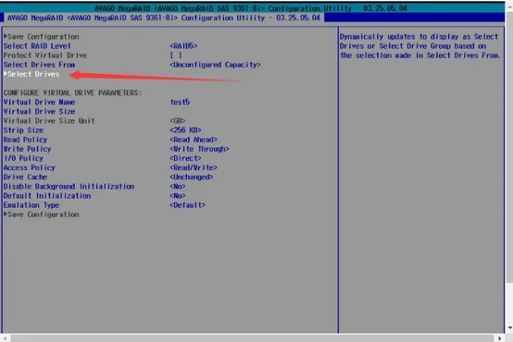Select the Strip Size label
The image size is (513, 342).
coord(23,130)
